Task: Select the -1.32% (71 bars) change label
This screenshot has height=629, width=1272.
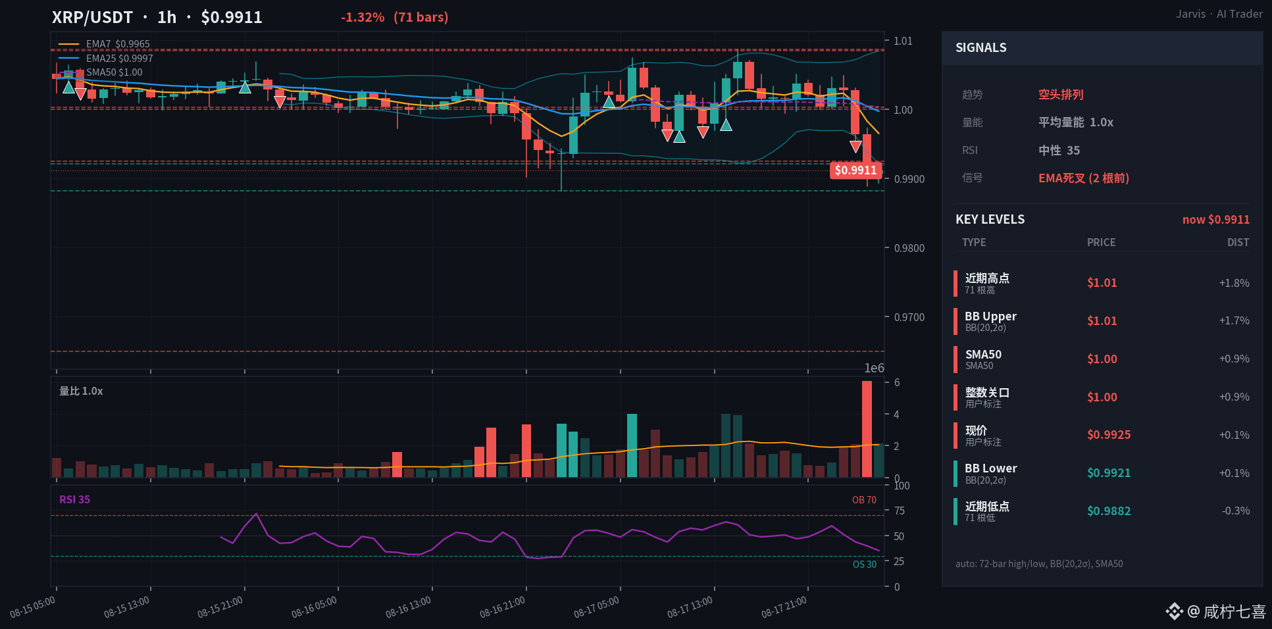Action: [x=394, y=17]
